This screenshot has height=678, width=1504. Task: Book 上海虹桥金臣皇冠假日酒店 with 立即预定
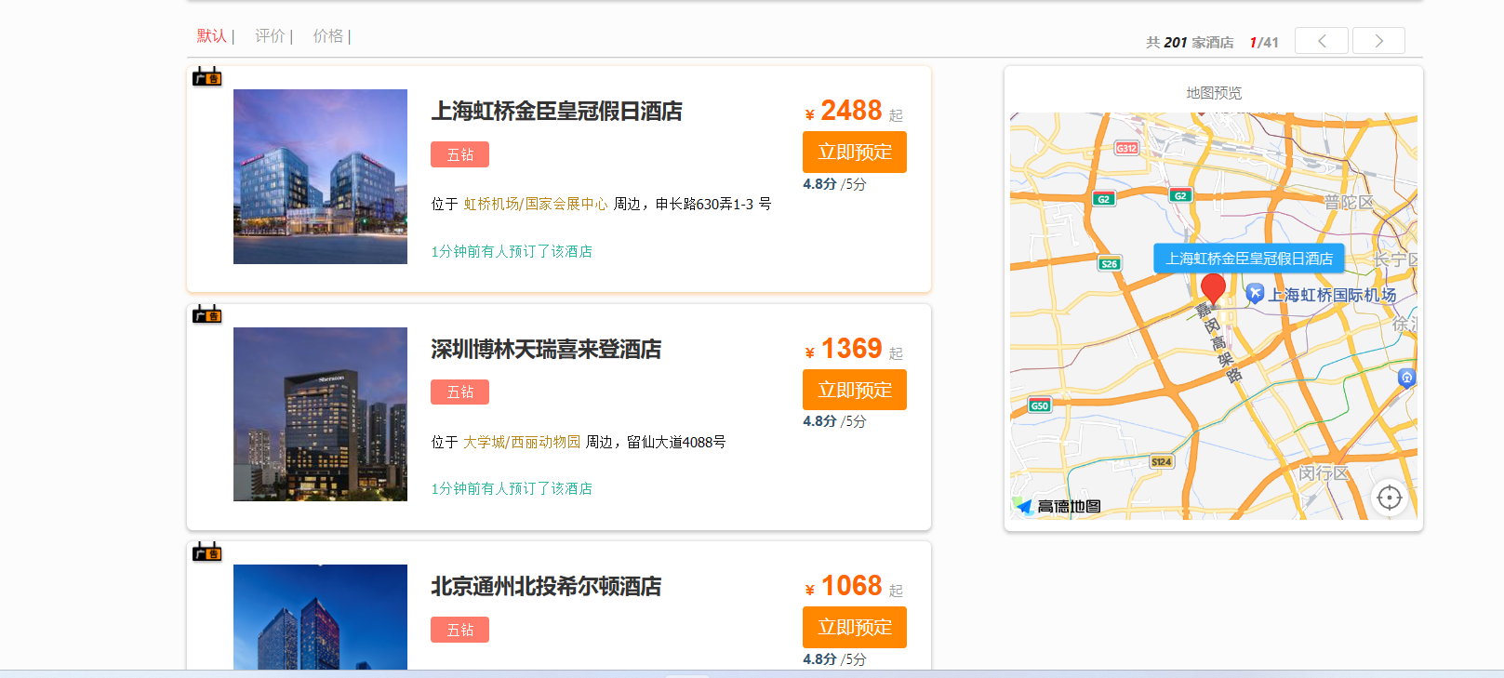855,153
